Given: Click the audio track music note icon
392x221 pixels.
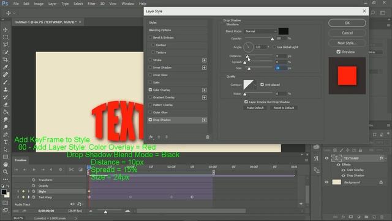Looking at the screenshot, I should tap(79, 204).
